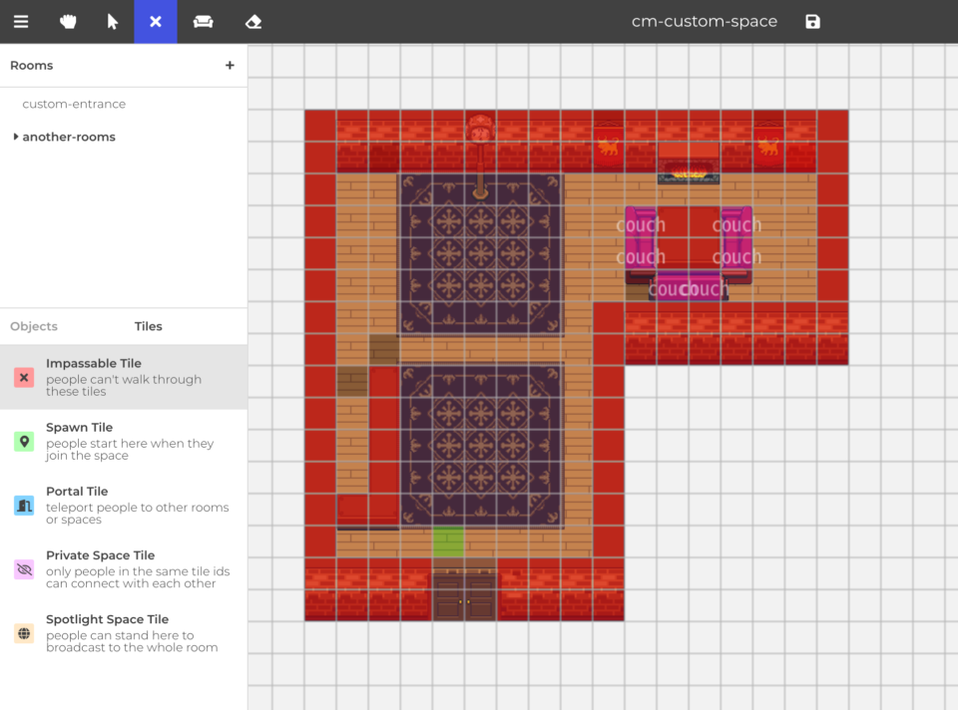Screen dimensions: 958x710
Task: Click the Private Space eye-slash icon
Action: (23, 569)
